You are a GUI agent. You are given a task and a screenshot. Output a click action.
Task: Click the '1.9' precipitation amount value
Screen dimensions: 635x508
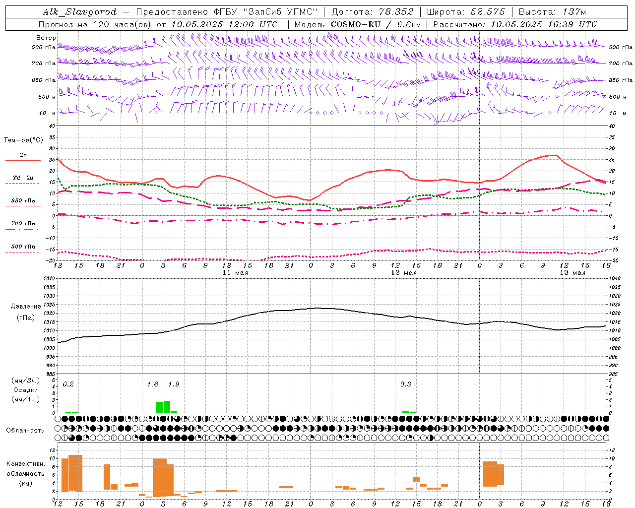point(174,384)
